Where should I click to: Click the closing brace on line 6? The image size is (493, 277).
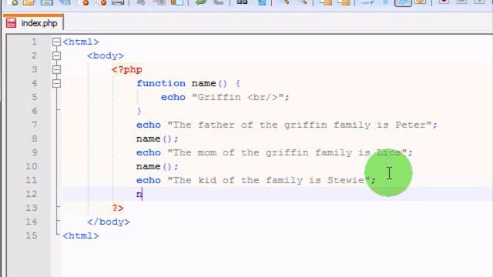[x=139, y=111]
